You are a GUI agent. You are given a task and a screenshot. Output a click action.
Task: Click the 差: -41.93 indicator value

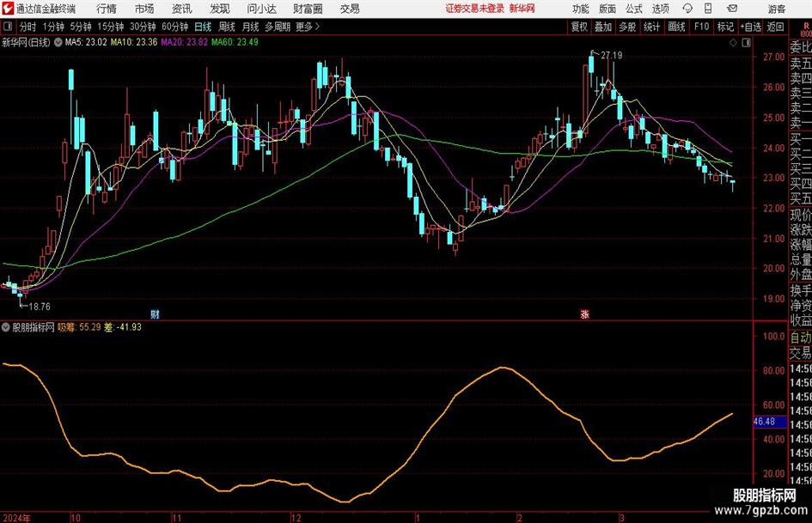(123, 327)
